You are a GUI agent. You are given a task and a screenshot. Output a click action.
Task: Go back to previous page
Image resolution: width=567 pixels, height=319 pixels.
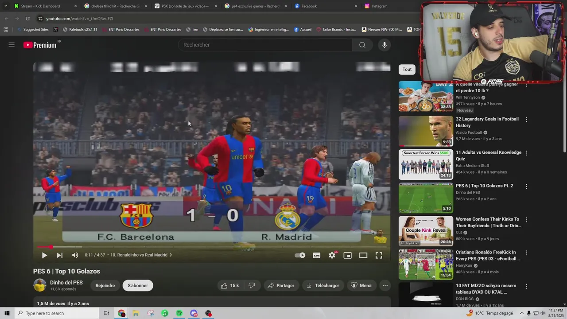click(x=6, y=19)
